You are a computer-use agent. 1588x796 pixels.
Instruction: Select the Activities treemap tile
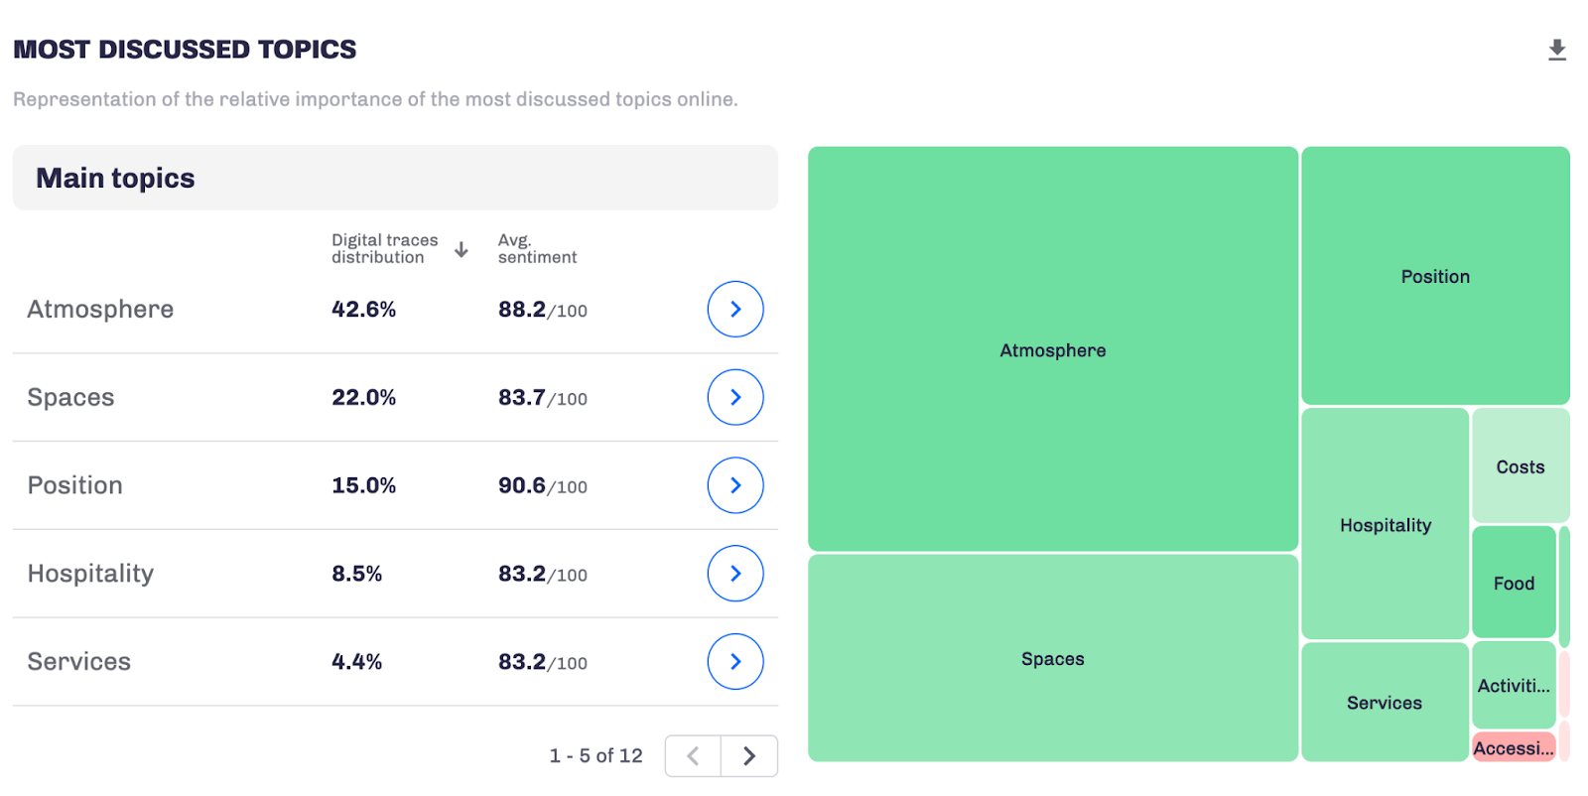[1513, 685]
